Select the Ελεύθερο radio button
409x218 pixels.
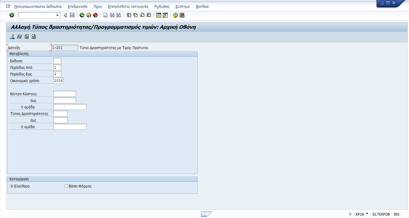(x=12, y=186)
